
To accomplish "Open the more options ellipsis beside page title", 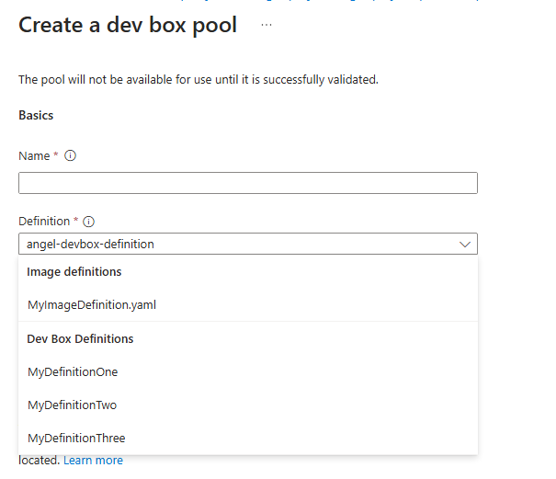I will (267, 25).
